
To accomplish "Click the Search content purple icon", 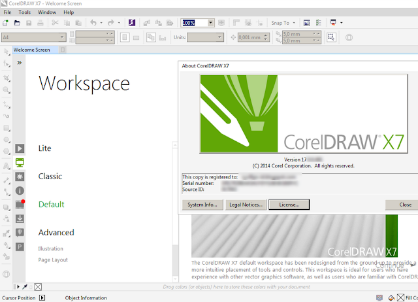I will pyautogui.click(x=132, y=23).
